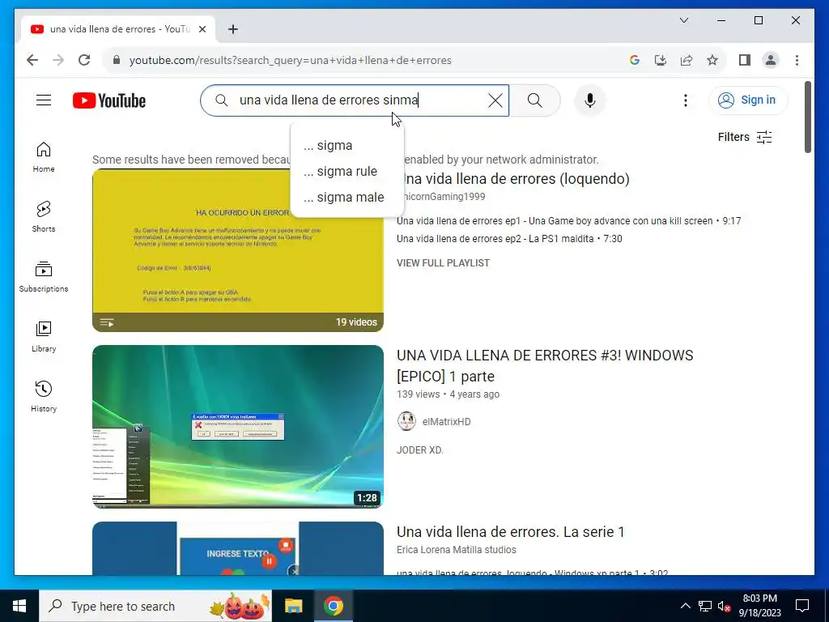829x622 pixels.
Task: Start voice search with the microphone
Action: click(590, 100)
